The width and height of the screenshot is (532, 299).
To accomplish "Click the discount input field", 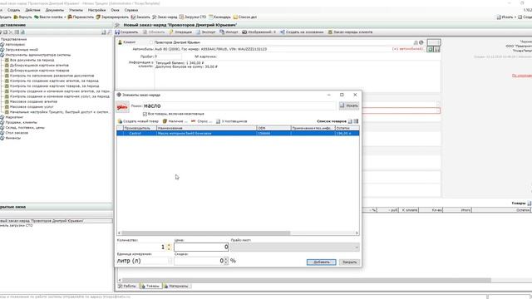I will point(199,261).
